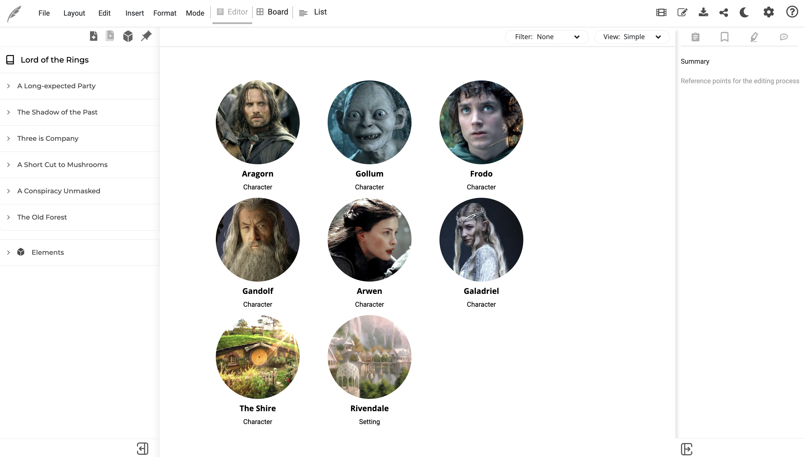Click the greyed duplicate document icon
The width and height of the screenshot is (804, 457).
click(110, 36)
